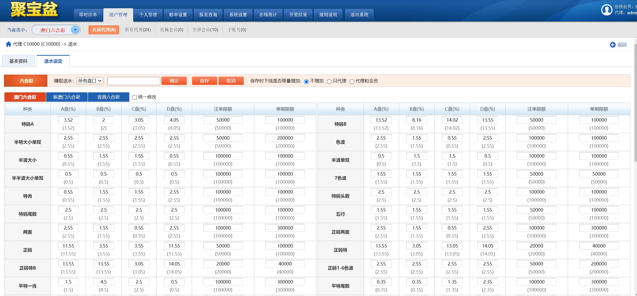This screenshot has width=637, height=296.
Task: Open the 退水设定 tab
Action: point(53,61)
